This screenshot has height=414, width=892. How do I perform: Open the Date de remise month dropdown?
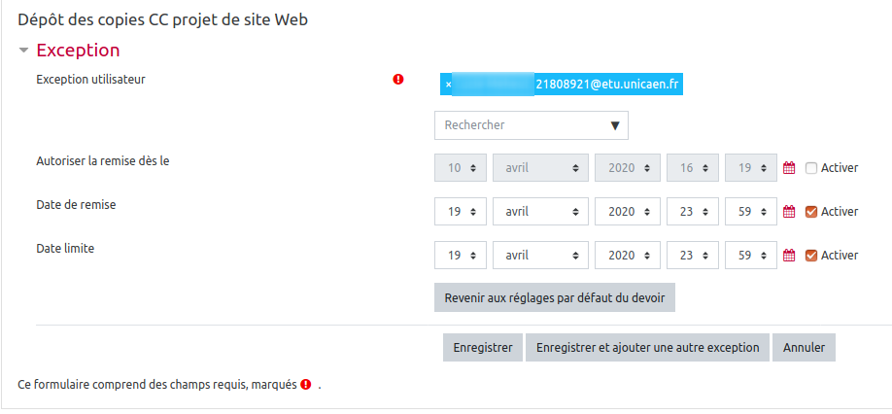tap(540, 212)
